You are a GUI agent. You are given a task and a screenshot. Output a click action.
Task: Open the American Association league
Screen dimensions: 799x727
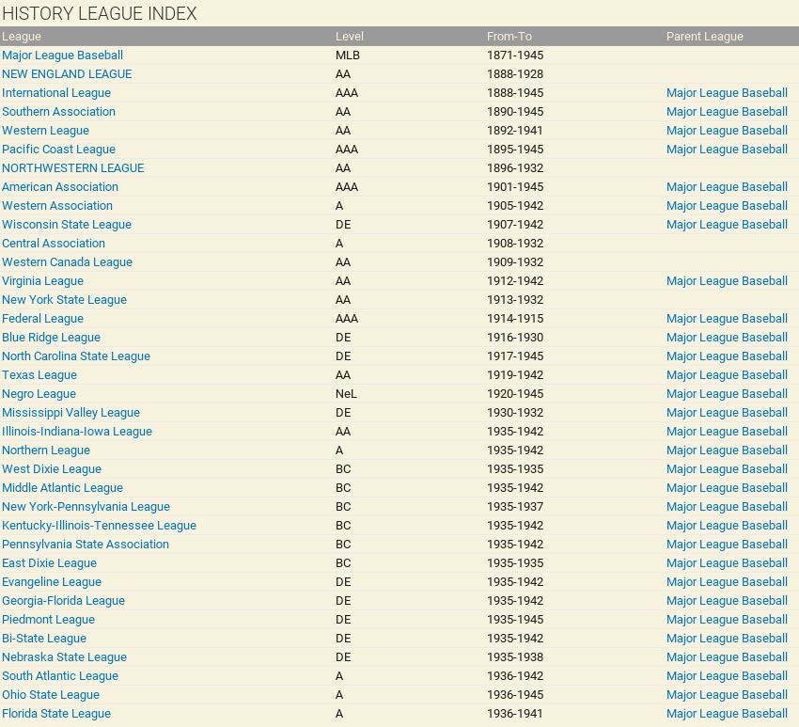tap(60, 187)
